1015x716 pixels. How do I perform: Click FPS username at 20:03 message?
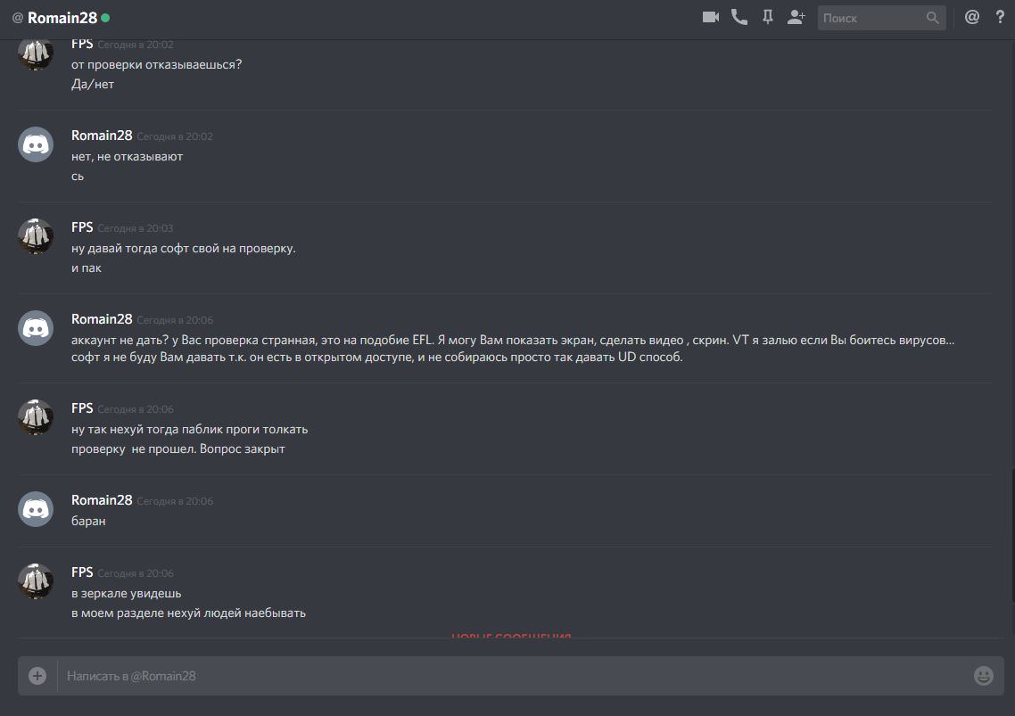coord(82,227)
